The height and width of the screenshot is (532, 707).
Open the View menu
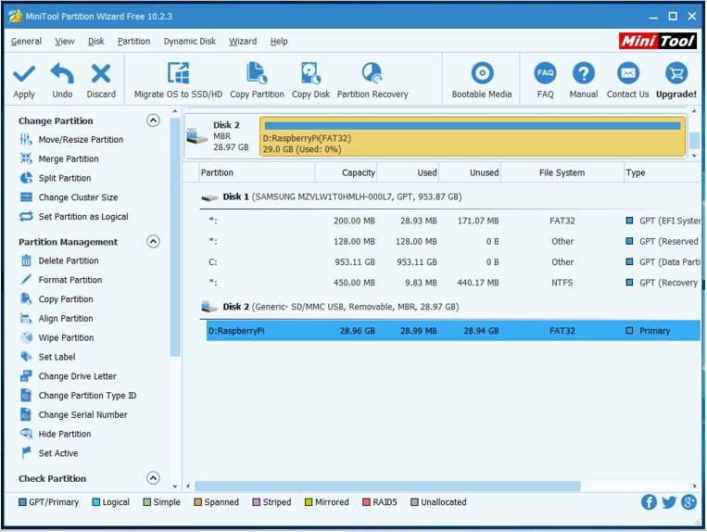click(65, 42)
